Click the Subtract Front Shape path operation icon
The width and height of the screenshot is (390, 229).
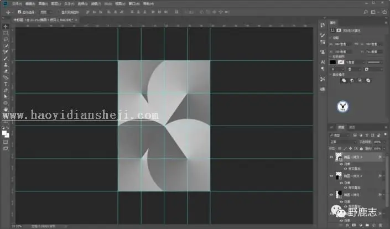352,80
